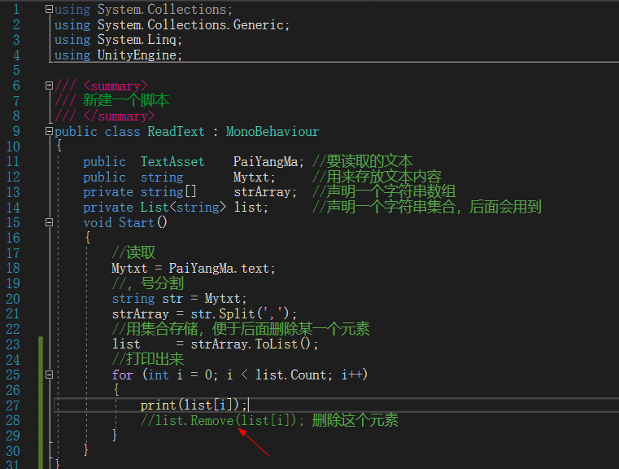
Task: Click the ReadText class name
Action: pyautogui.click(x=176, y=131)
